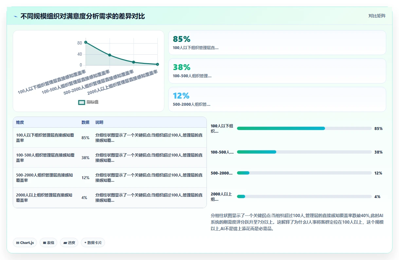
Task: Open the 12% data card
Action: [277, 99]
